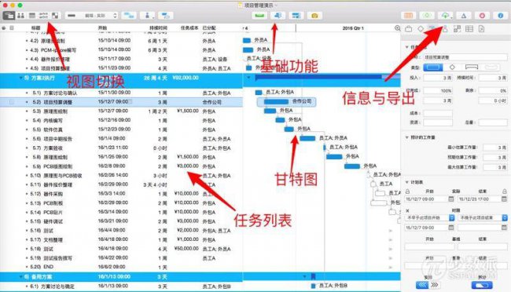Toggle the blue info inspector button
The height and width of the screenshot is (292, 511).
501,15
